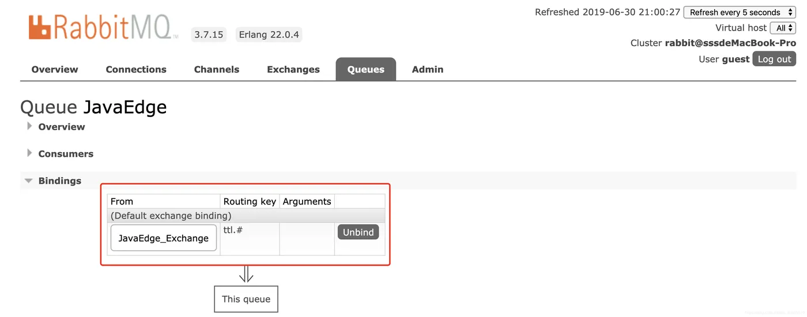The width and height of the screenshot is (807, 317).
Task: Open the refresh interval dropdown
Action: click(740, 12)
